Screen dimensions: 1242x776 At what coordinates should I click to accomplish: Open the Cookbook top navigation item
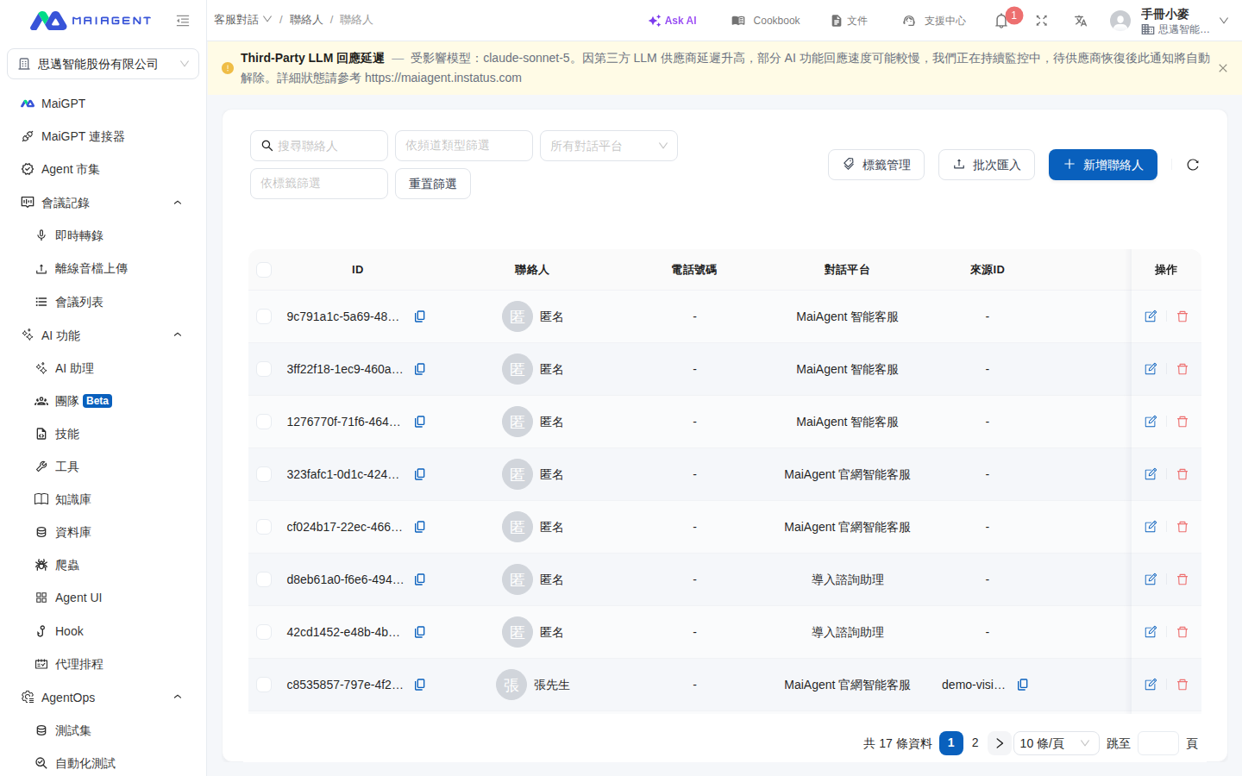tap(766, 21)
